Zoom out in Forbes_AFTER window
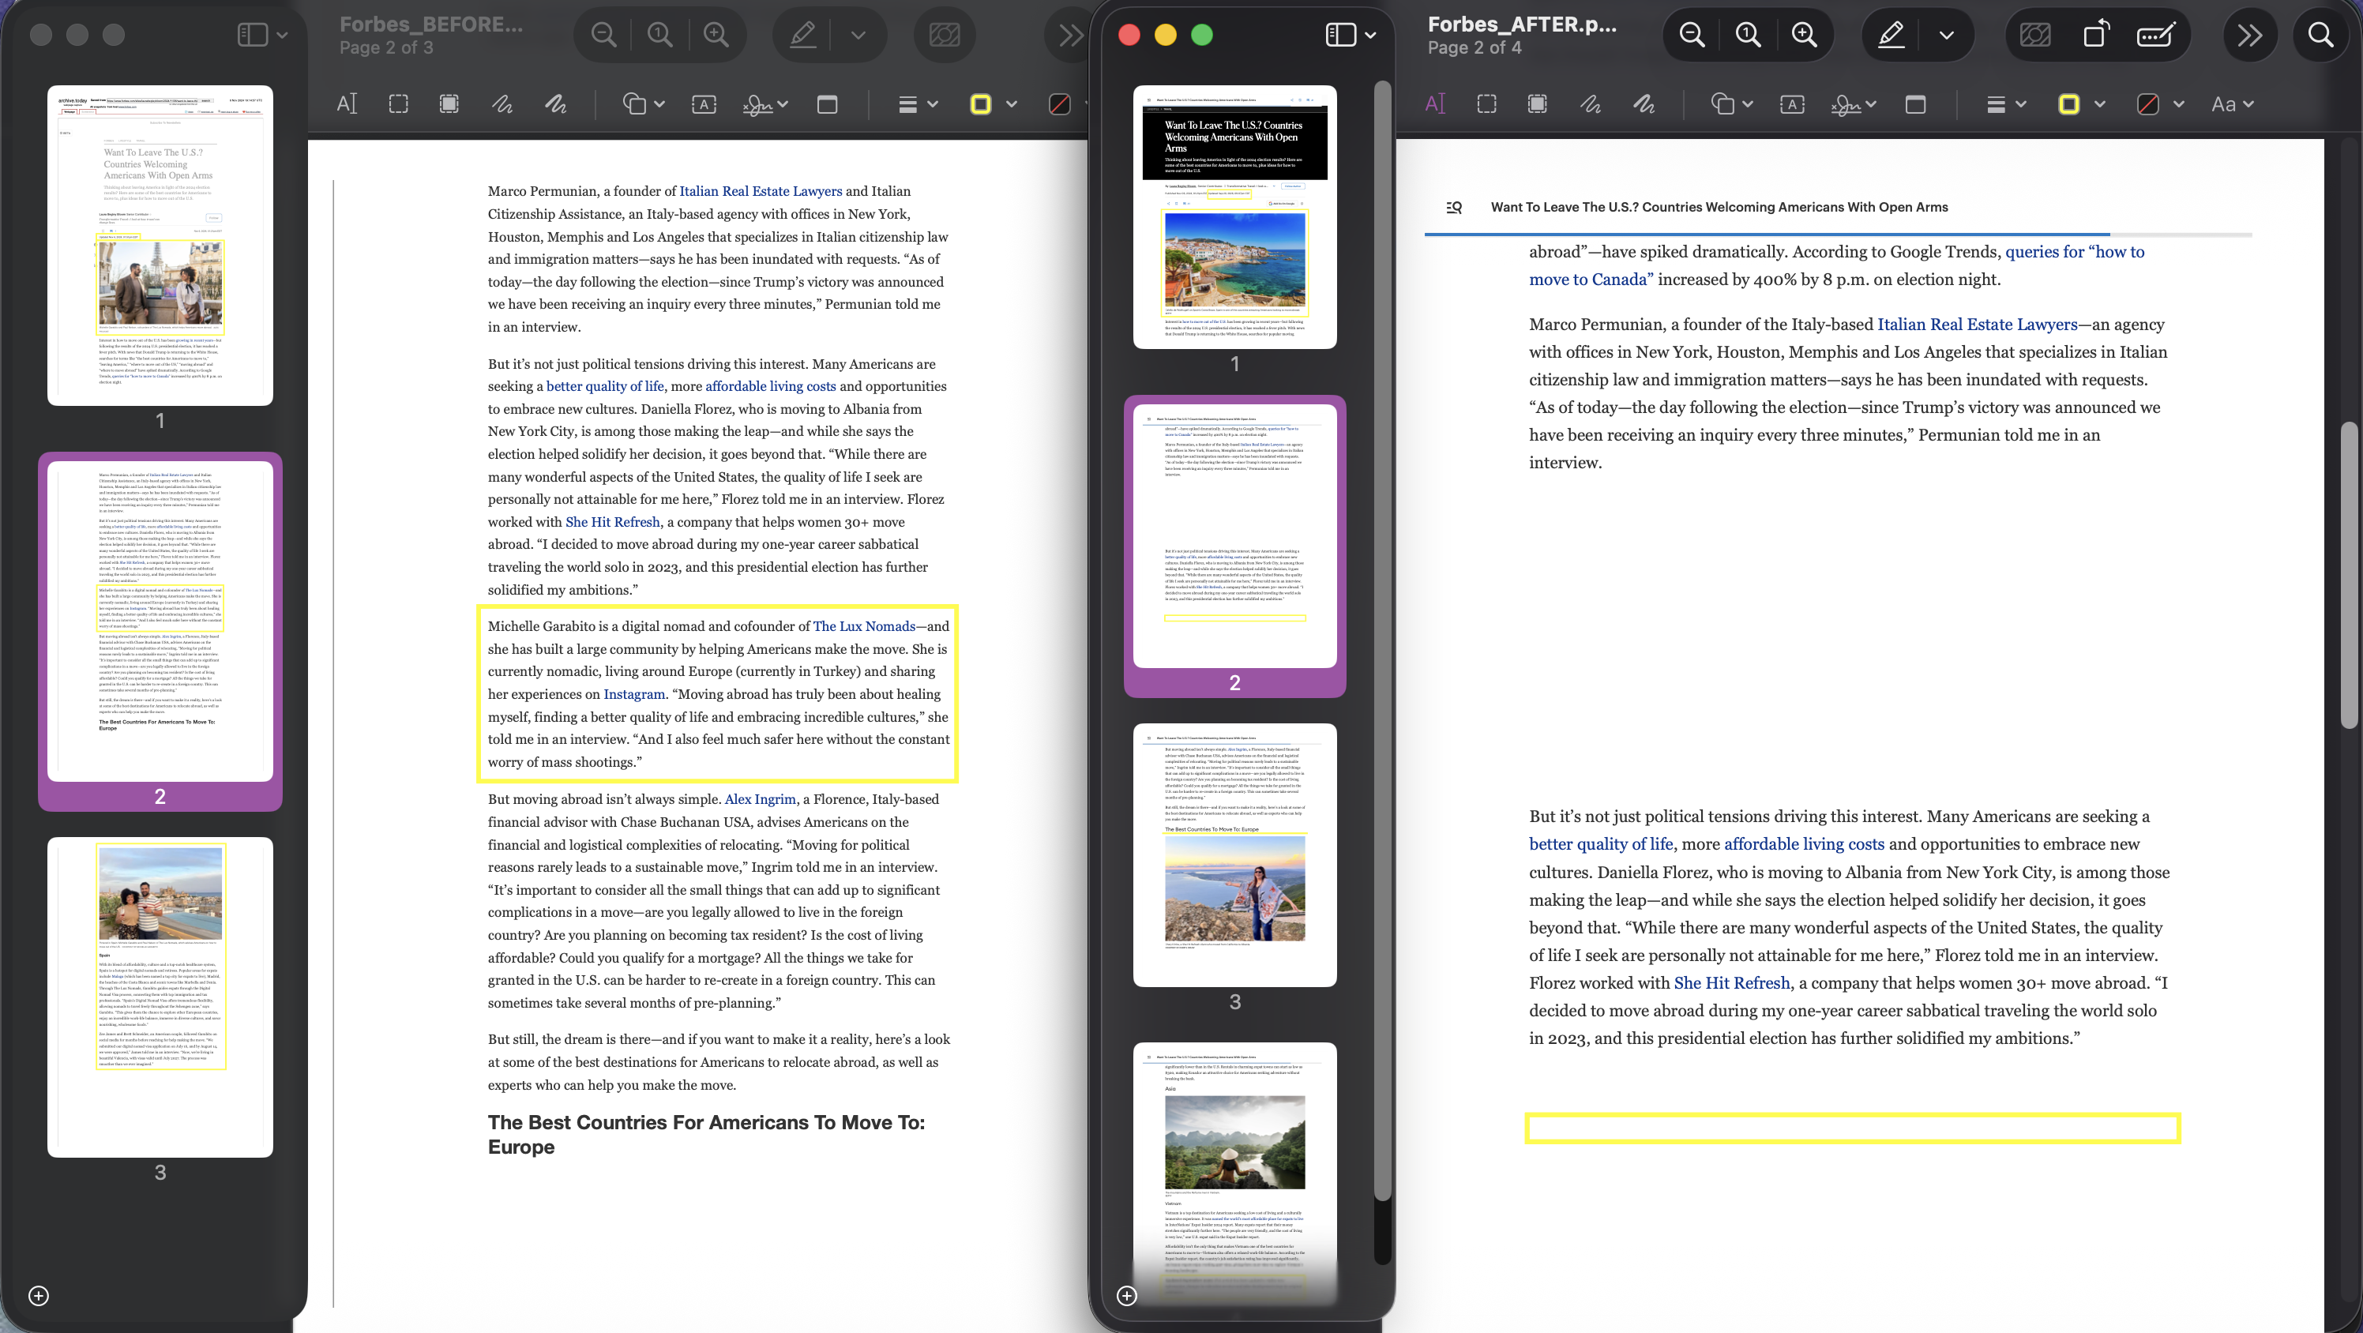 click(1692, 35)
